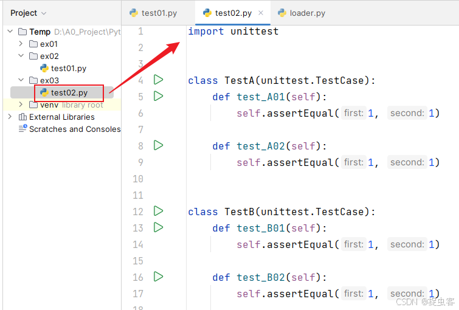Click the ex03 folder icon
The width and height of the screenshot is (459, 310).
click(33, 80)
